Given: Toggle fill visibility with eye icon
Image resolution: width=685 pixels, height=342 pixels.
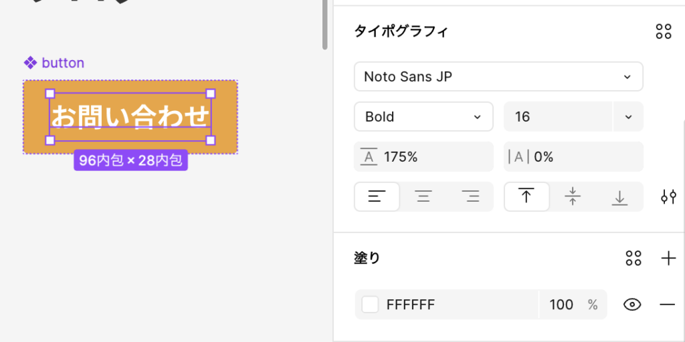Looking at the screenshot, I should pos(631,305).
